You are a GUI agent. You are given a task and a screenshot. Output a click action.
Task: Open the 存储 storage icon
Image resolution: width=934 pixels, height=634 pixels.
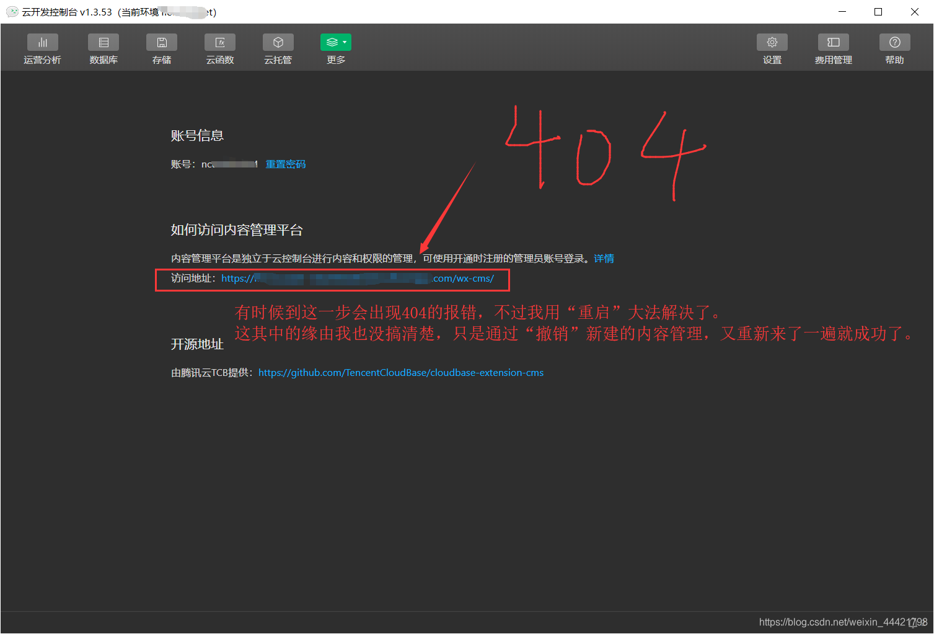[162, 42]
